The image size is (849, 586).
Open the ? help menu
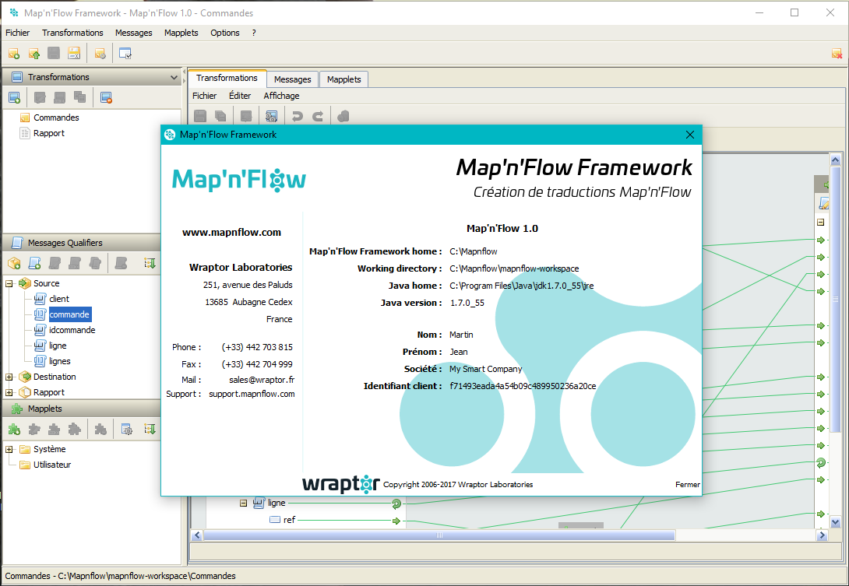pyautogui.click(x=254, y=33)
